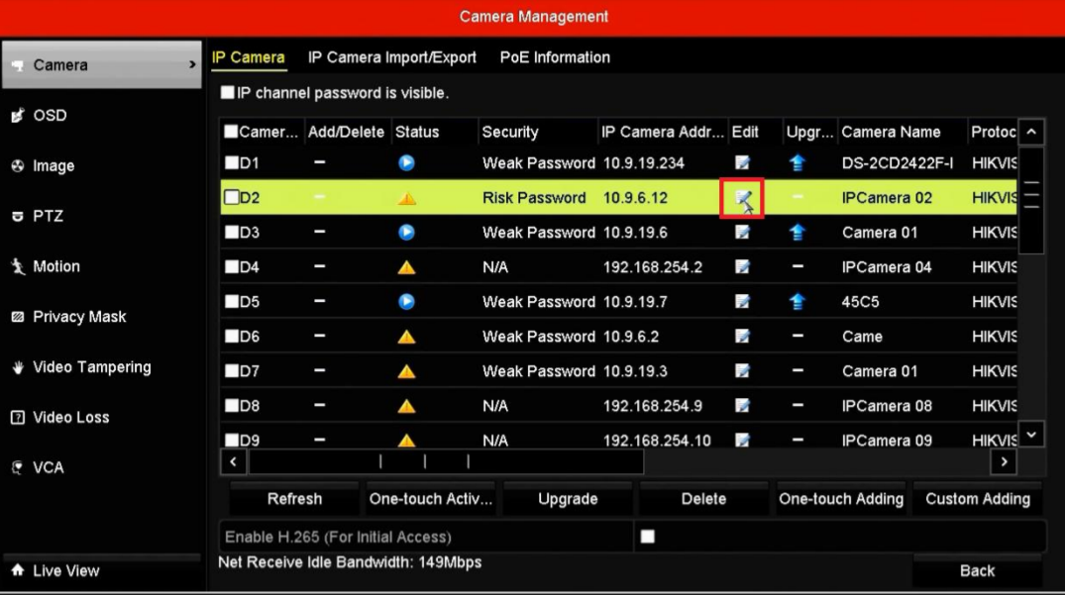
Task: Open the PoE Information tab
Action: (x=555, y=57)
